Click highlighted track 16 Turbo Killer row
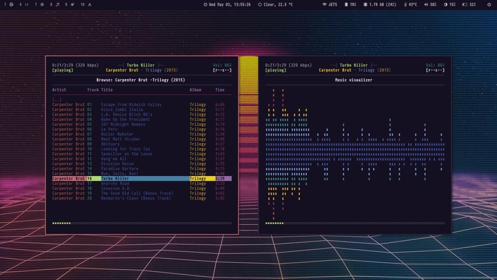 [142, 179]
